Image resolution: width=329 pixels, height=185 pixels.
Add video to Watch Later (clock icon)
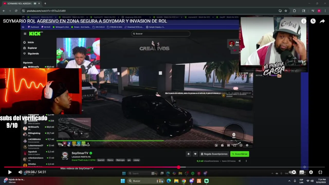click(x=313, y=21)
